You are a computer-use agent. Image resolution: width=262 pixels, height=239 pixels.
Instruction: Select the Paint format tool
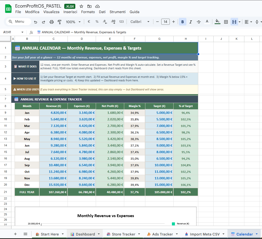[x=59, y=22]
